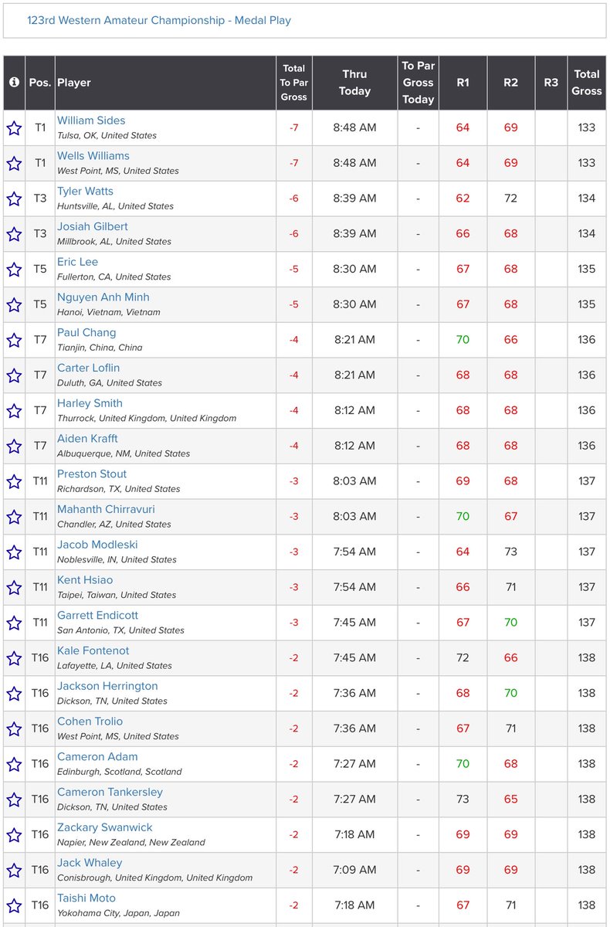Star Preston Stout as a favorite
Screen dimensions: 610x927
point(14,481)
